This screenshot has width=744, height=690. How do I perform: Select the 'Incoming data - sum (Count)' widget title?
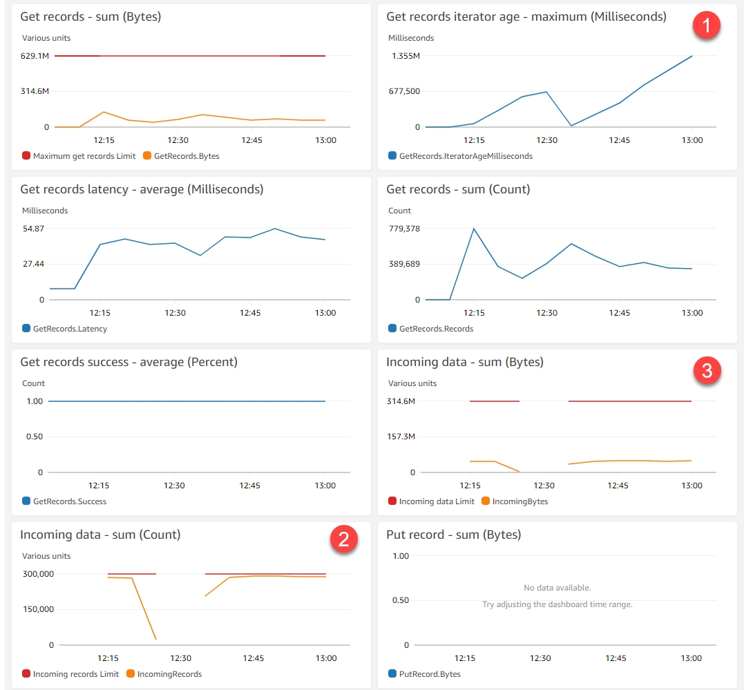tap(100, 535)
